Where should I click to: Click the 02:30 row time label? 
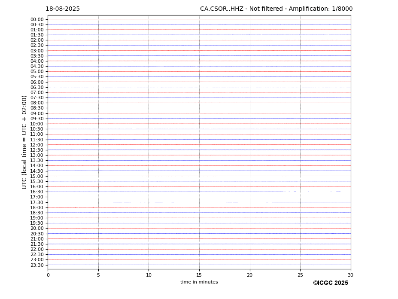tap(37, 46)
